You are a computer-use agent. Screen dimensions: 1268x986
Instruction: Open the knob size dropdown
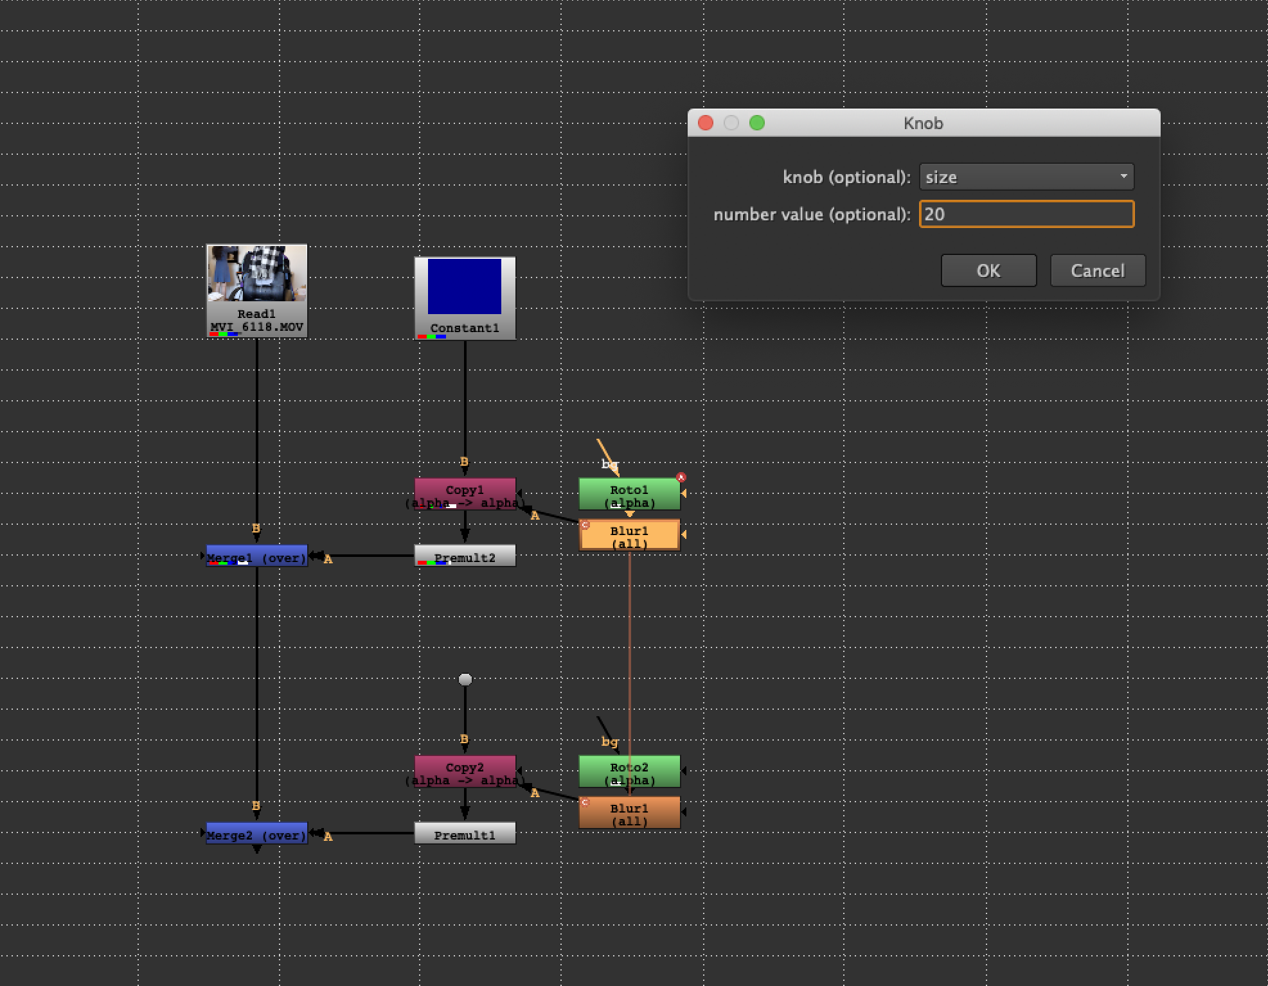[x=1026, y=177]
